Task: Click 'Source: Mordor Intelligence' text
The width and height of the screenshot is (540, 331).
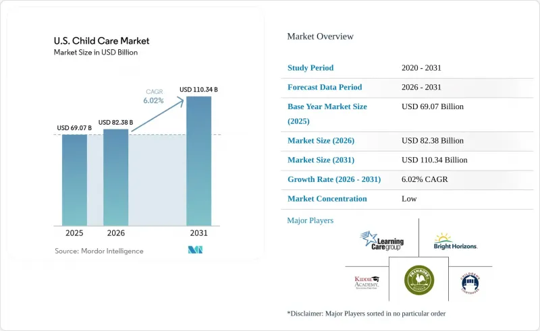Action: click(x=99, y=251)
